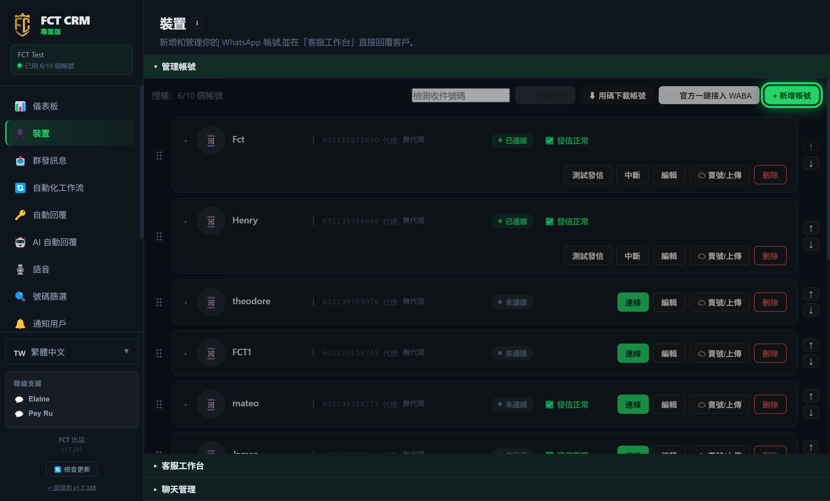Move the Fct account up with arrow

tap(811, 147)
